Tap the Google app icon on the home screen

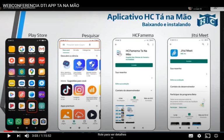(22, 49)
